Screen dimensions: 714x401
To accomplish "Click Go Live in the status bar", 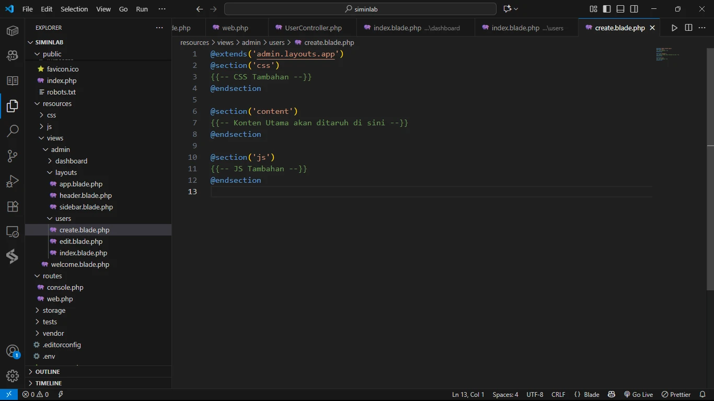I will [x=638, y=395].
